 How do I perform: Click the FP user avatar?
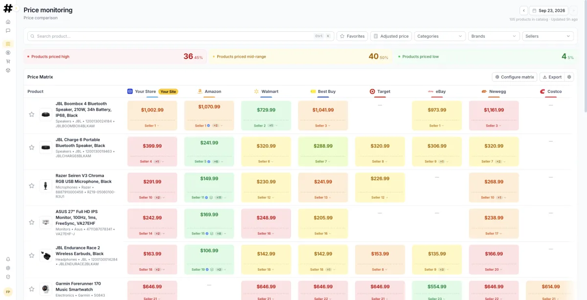click(x=8, y=292)
